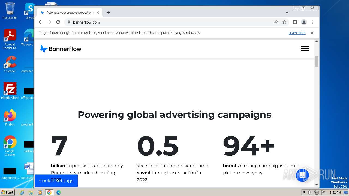Select the Google Chrome desktop icon
The height and width of the screenshot is (196, 349).
(10, 146)
